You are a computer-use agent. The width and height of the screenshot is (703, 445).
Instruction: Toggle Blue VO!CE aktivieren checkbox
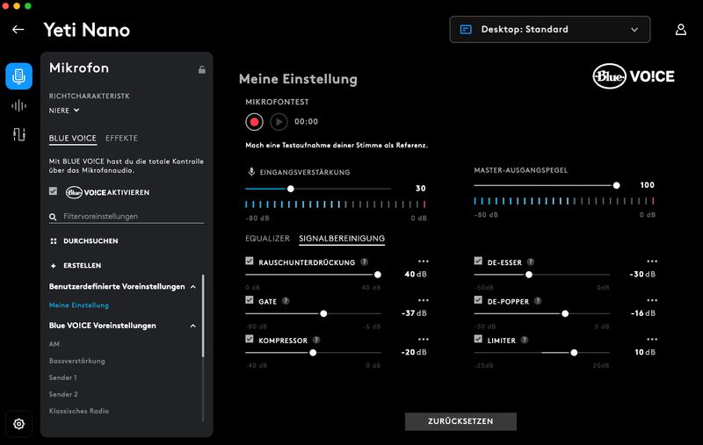[x=53, y=191]
